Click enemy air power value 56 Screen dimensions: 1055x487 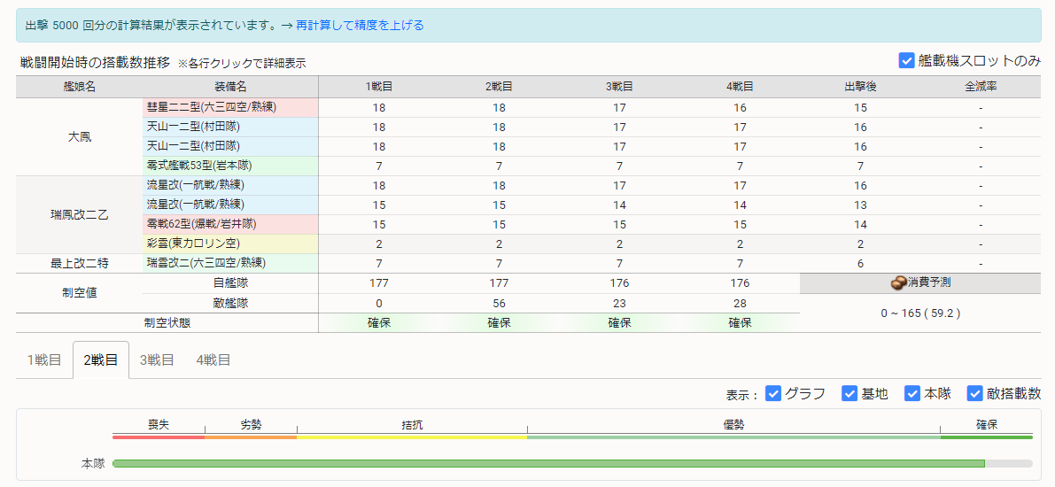click(499, 304)
